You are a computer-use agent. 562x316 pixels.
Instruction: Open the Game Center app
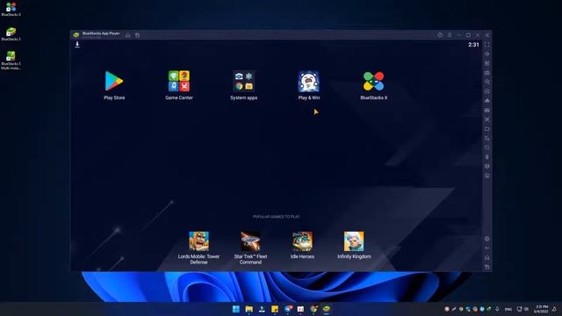[x=179, y=82]
